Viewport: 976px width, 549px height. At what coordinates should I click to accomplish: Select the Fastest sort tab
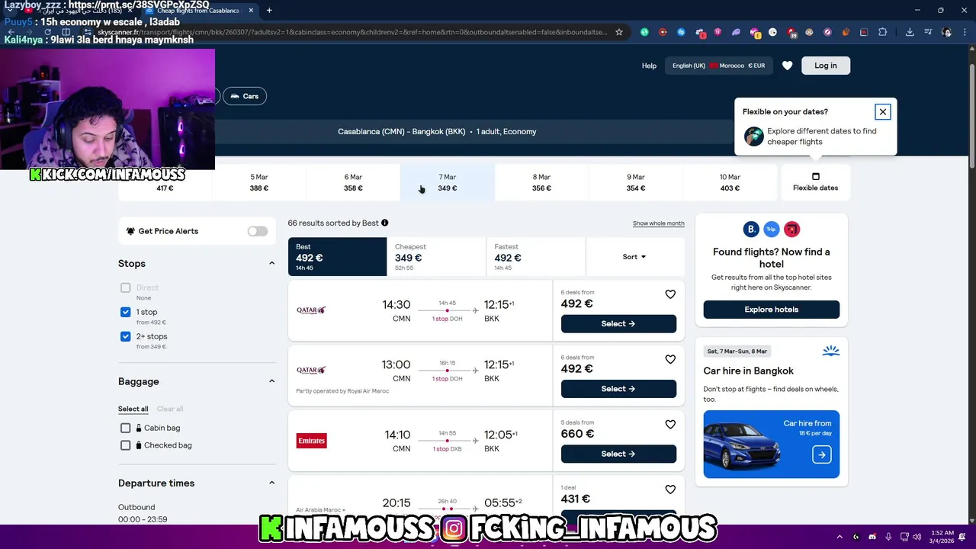point(536,257)
